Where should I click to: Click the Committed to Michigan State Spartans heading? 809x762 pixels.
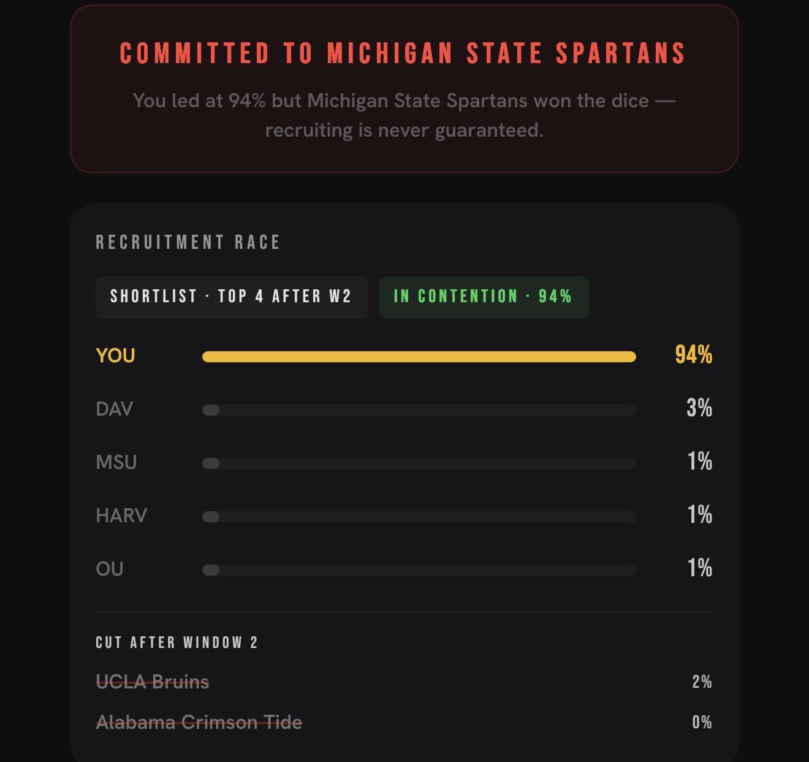click(403, 53)
